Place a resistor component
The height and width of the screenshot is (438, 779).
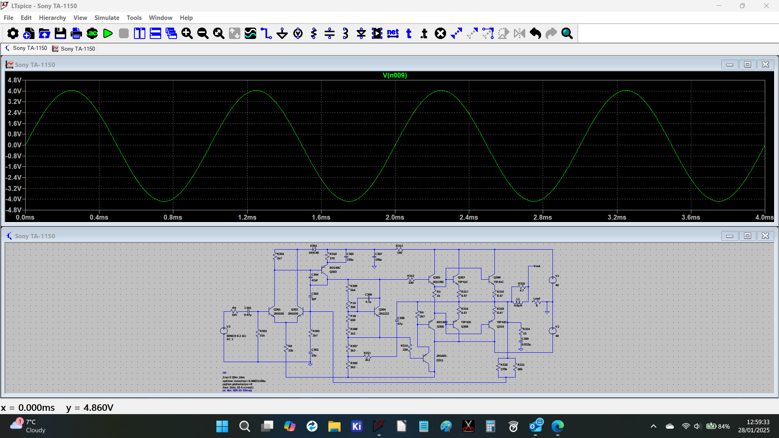[314, 33]
